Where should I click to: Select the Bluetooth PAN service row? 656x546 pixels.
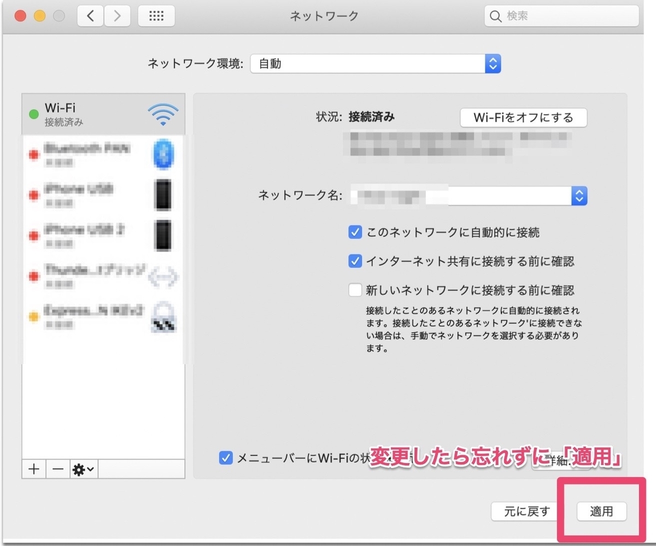tap(103, 154)
